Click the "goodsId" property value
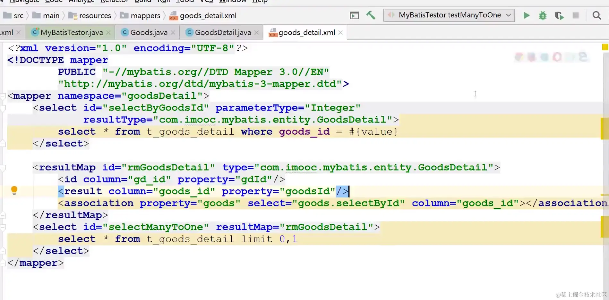The width and height of the screenshot is (609, 300). pyautogui.click(x=308, y=191)
